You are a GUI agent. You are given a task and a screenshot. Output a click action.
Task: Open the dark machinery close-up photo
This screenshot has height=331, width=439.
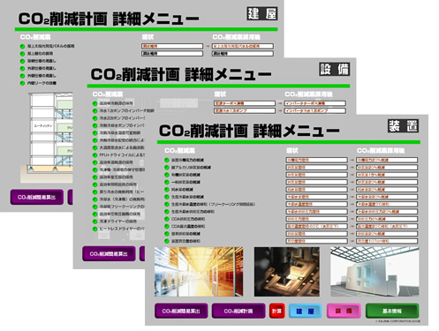[287, 272]
